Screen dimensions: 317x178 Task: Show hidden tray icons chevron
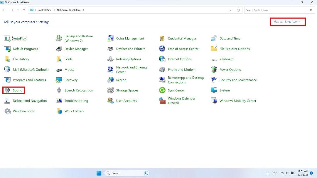tap(267, 173)
